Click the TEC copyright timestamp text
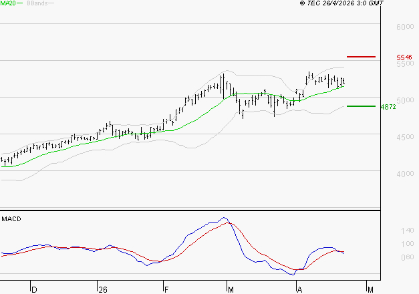Image resolution: width=419 pixels, height=294 pixels. coord(341,3)
